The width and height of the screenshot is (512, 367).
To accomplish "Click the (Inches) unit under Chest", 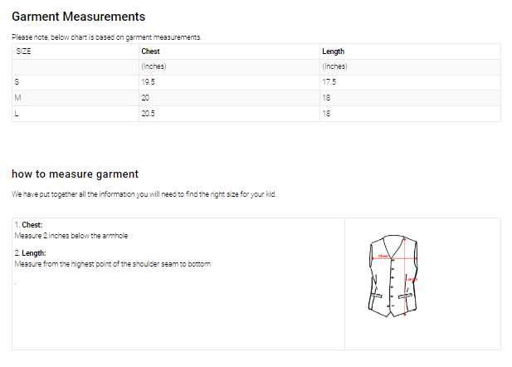I will (154, 66).
